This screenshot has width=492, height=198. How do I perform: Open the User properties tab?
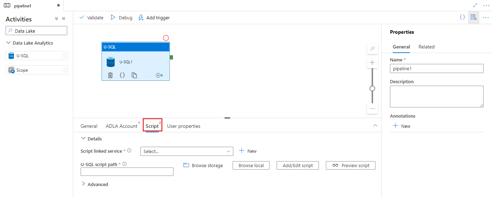[x=184, y=126]
